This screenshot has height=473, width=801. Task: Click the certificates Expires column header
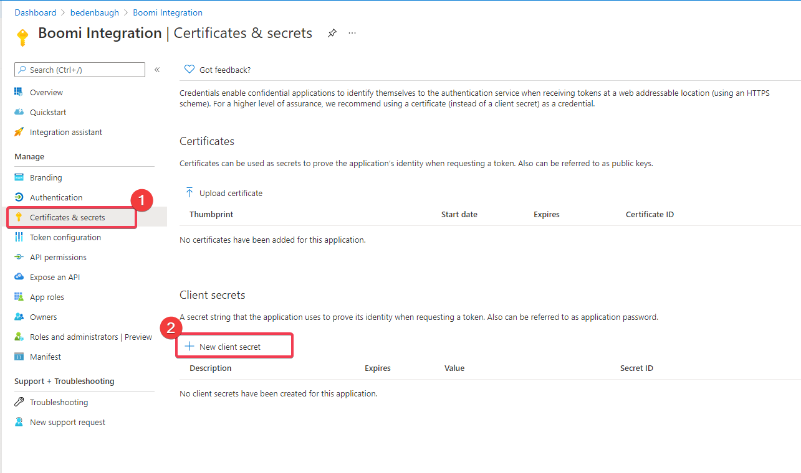pyautogui.click(x=547, y=214)
